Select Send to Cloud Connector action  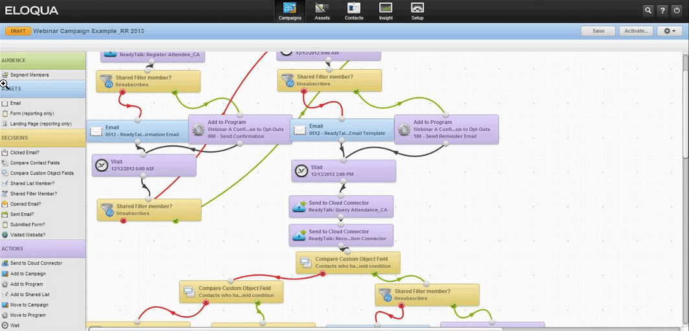coord(36,263)
